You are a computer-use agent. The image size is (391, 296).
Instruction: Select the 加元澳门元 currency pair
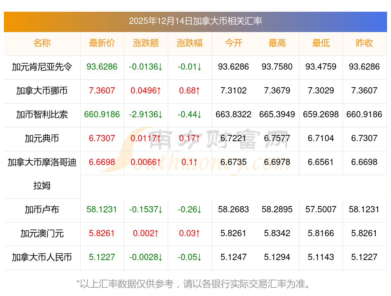(42, 233)
